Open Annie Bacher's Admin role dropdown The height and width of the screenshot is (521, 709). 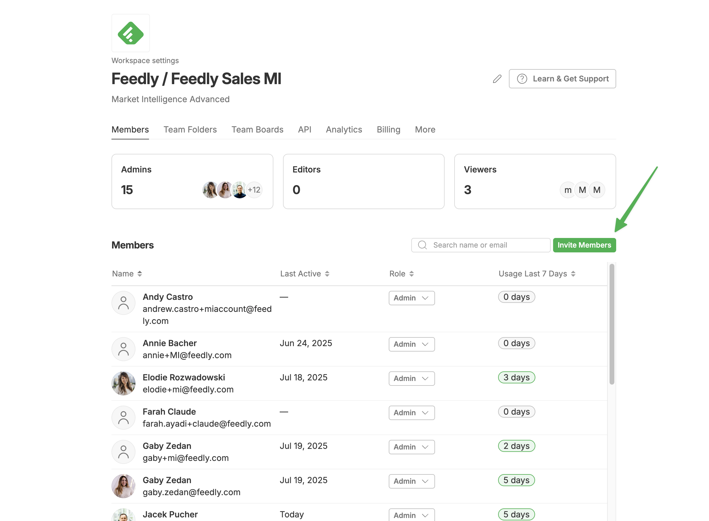[411, 344]
